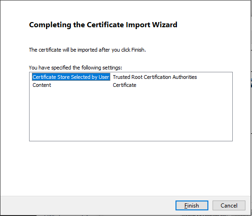Click the word Wizard in the heading

[x=165, y=25]
